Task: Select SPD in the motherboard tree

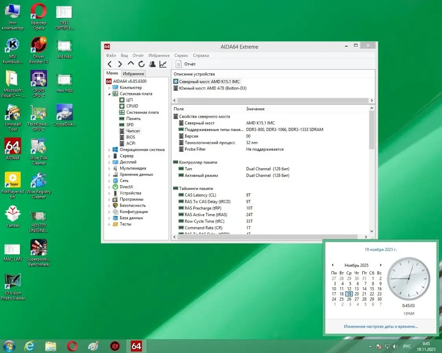Action: click(130, 125)
